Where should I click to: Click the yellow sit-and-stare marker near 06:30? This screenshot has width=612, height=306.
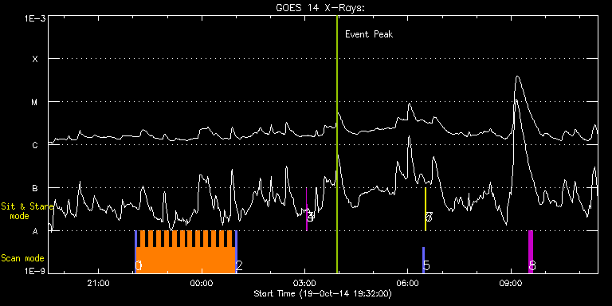coord(426,210)
